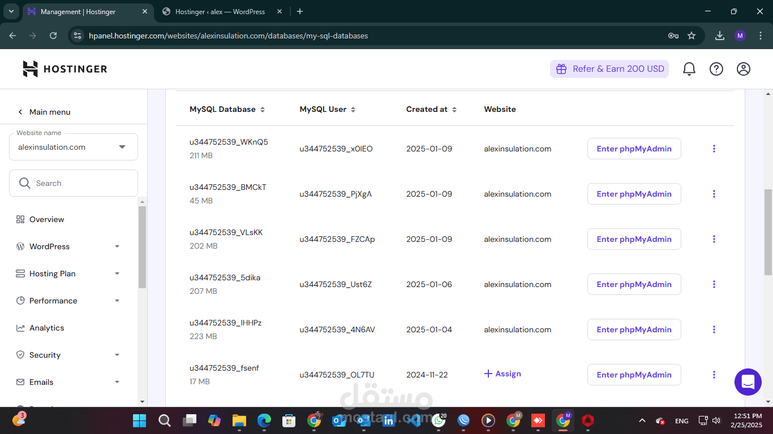
Task: Open the account profile icon in Hostinger header
Action: 744,69
